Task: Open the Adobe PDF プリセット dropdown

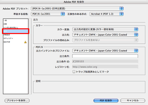Action: pos(77,9)
